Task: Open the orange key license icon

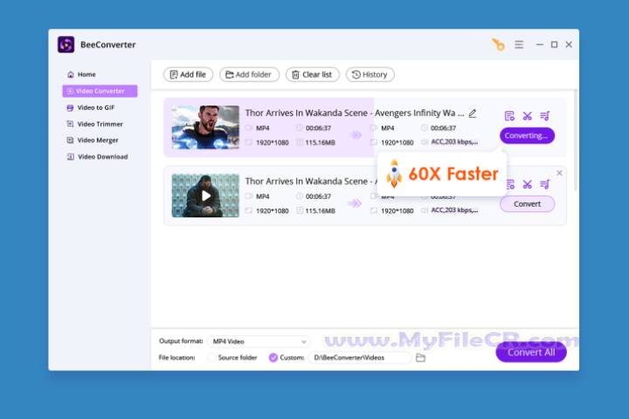Action: 498,45
